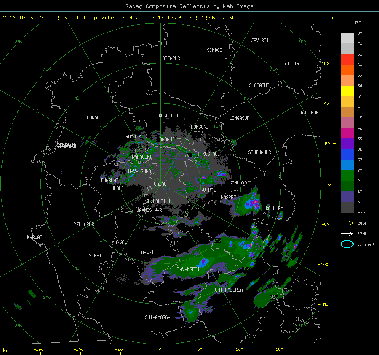Select the orange 60 dBZ color swatch
Screen dimensions: 379x355
click(x=347, y=70)
